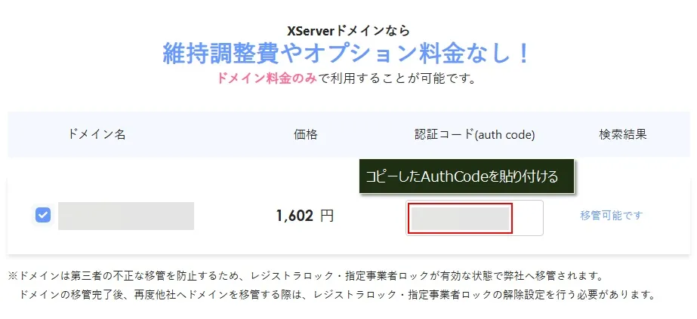697x319 pixels.
Task: Click the '移管可能です' search result text
Action: coord(611,216)
